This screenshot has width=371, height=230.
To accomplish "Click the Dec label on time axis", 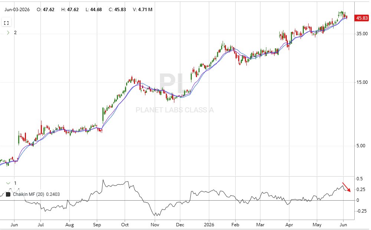I will [180, 224].
